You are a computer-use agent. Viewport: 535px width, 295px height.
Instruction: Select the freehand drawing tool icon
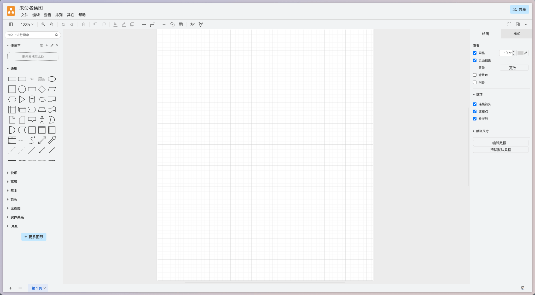[x=193, y=24]
